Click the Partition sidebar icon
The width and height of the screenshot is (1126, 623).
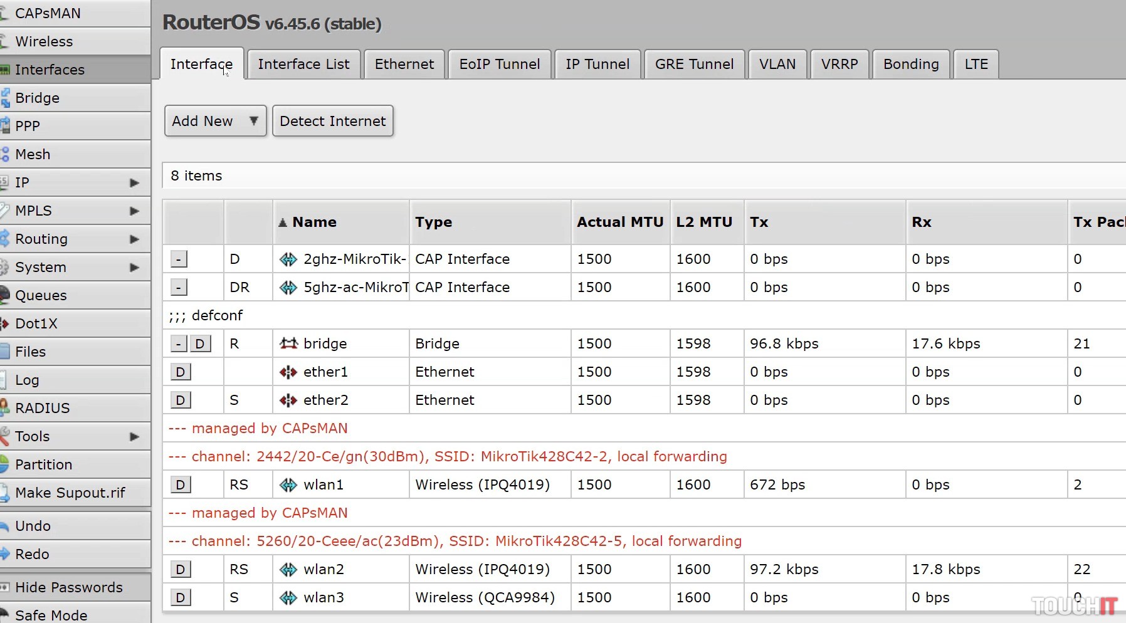click(6, 464)
